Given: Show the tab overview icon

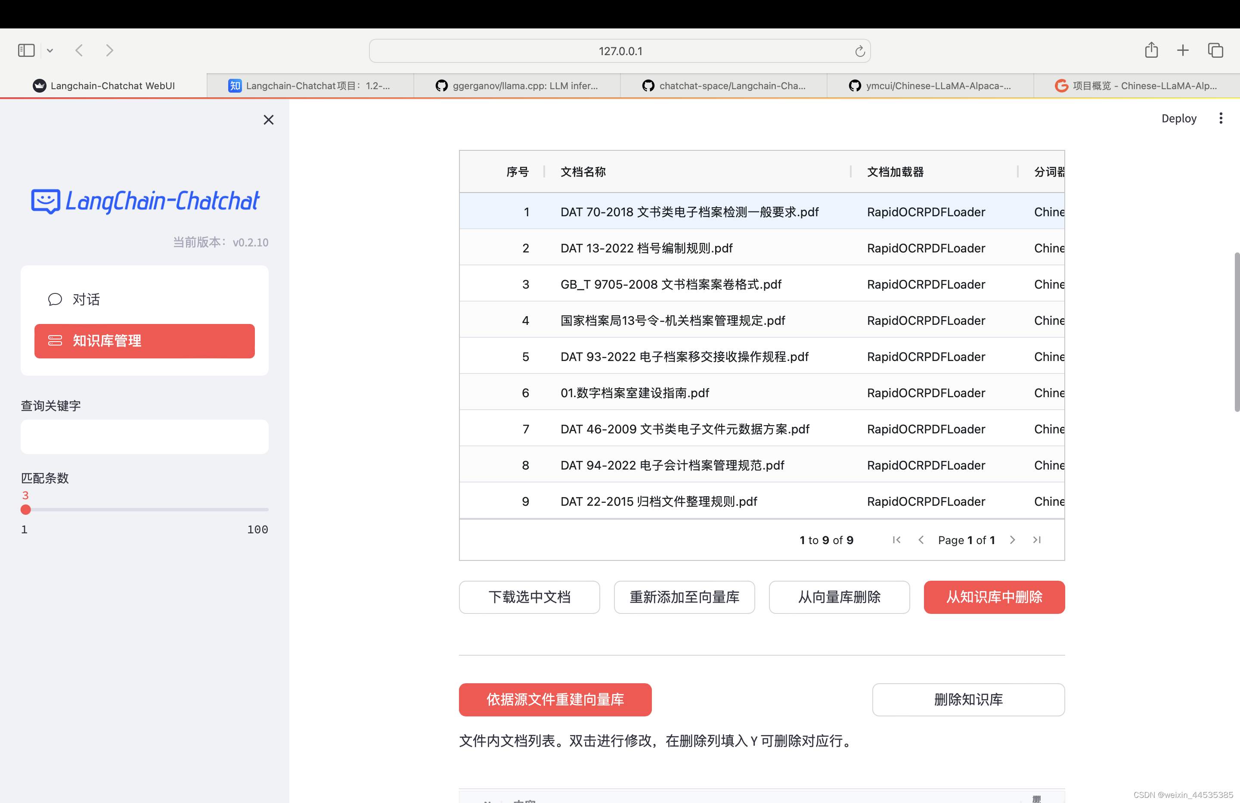Looking at the screenshot, I should coord(1215,50).
